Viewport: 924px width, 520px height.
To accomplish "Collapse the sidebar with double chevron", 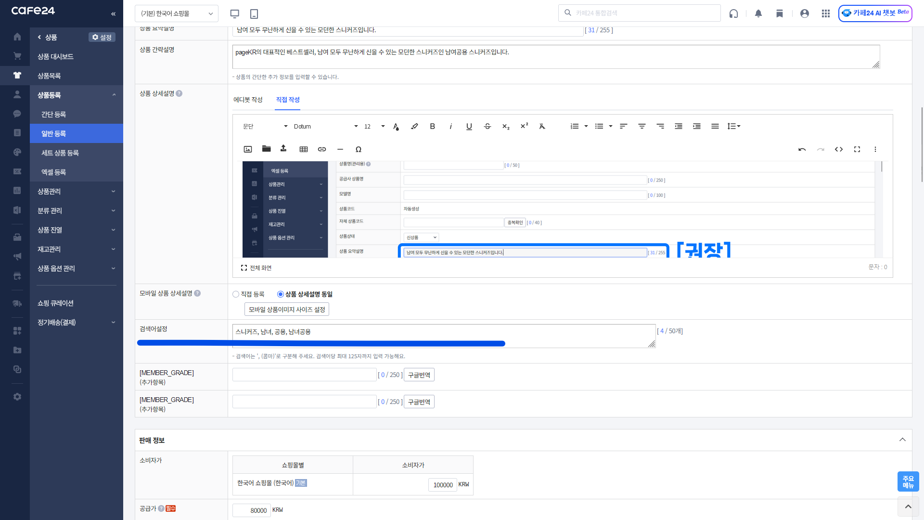I will tap(113, 13).
